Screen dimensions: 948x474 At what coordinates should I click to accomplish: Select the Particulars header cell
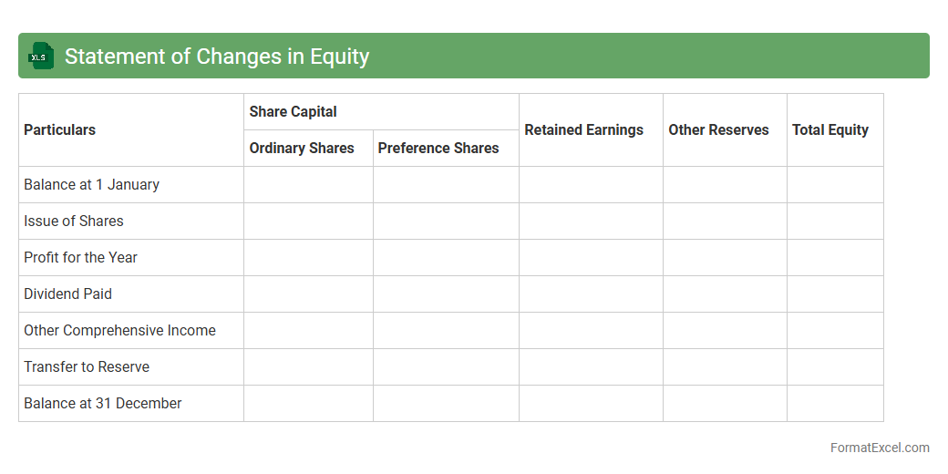pos(60,130)
